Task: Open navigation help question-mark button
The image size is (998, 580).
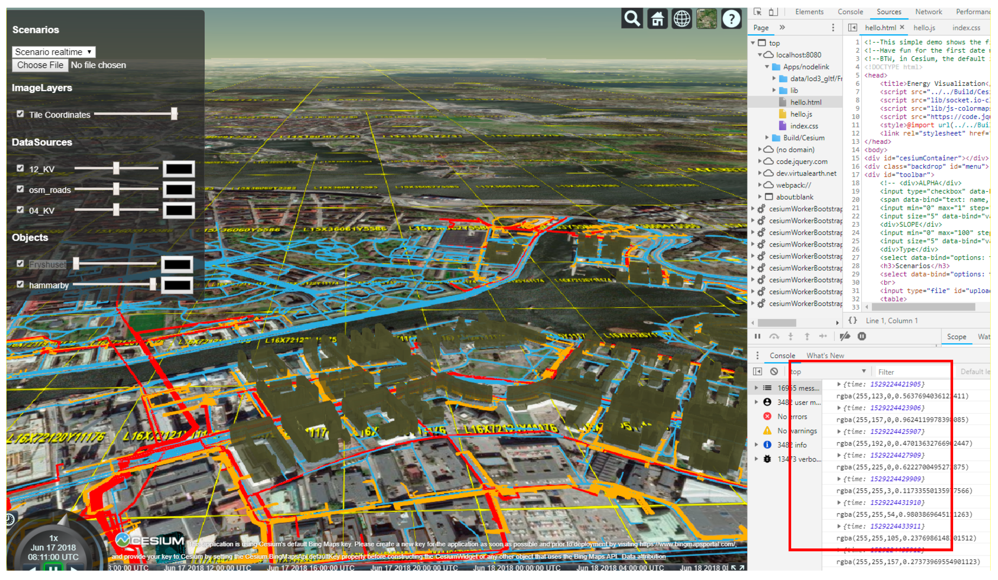Action: pos(731,19)
